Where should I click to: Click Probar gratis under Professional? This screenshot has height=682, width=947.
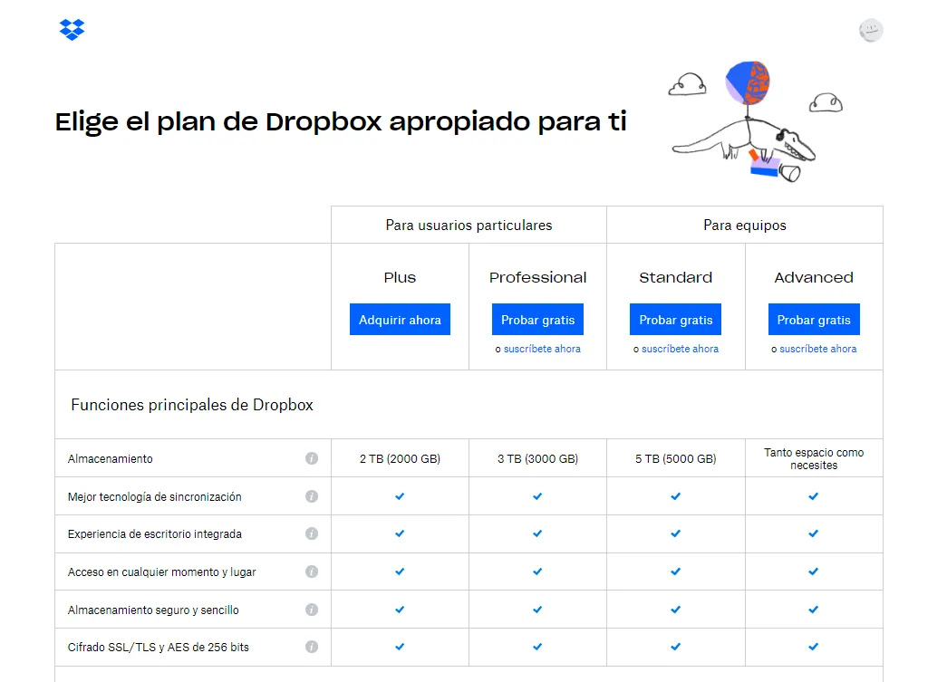[x=537, y=320]
